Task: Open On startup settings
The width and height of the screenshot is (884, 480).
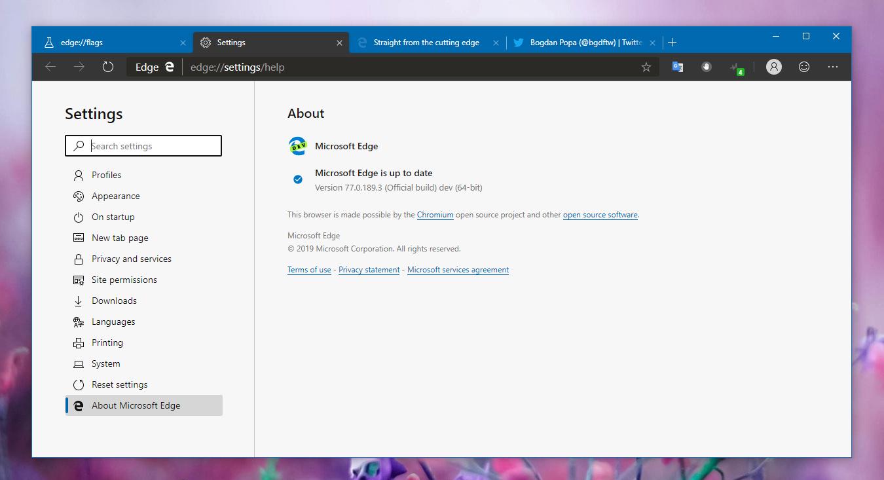Action: (144, 217)
